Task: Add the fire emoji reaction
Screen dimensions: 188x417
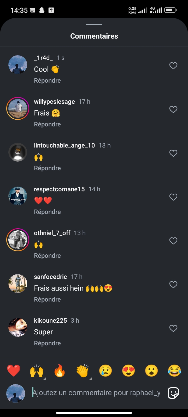Action: click(x=60, y=371)
